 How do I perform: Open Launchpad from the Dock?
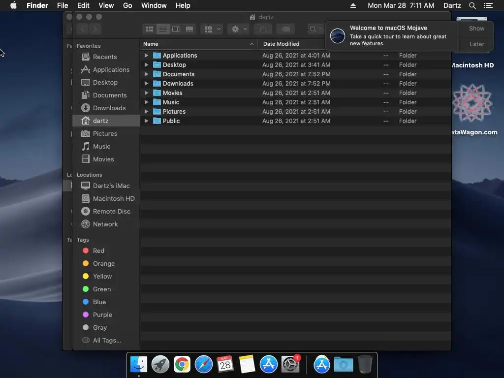160,365
